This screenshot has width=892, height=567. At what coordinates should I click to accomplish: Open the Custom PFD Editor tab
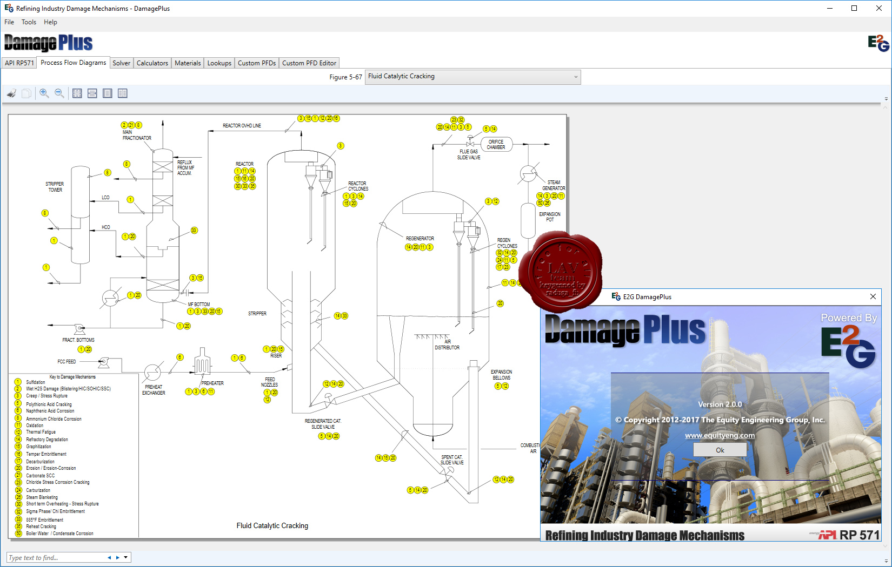pyautogui.click(x=309, y=63)
